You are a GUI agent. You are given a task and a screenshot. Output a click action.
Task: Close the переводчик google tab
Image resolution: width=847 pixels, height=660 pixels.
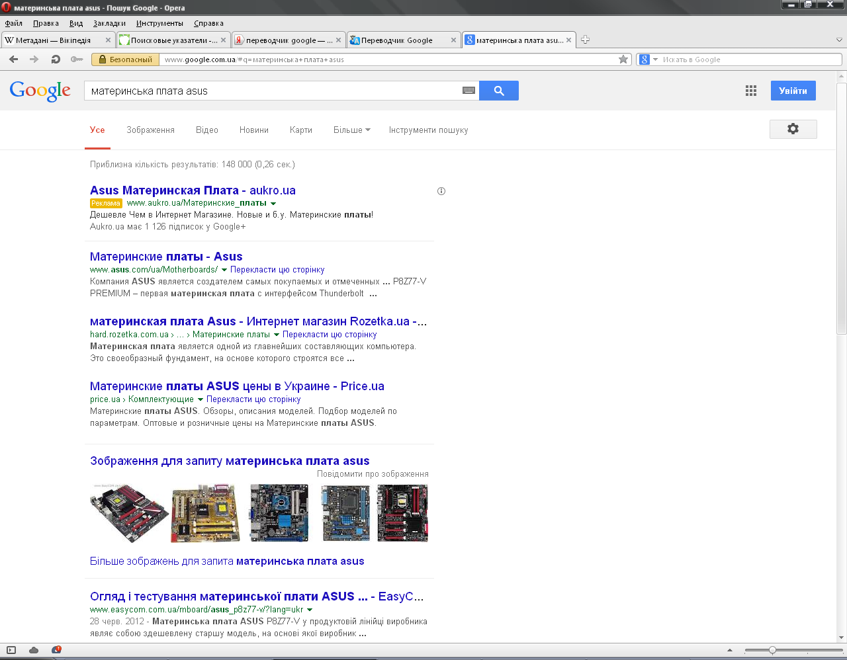point(339,40)
